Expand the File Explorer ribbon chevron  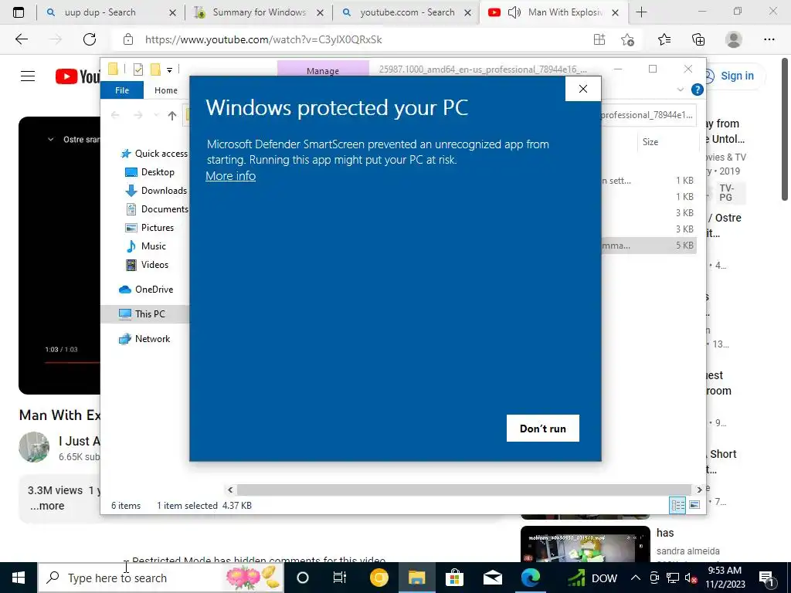pos(680,90)
